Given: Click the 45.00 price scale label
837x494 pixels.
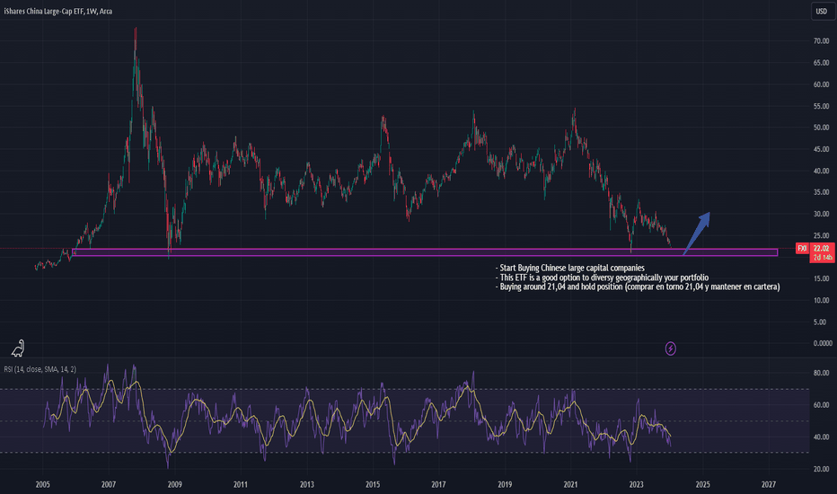Looking at the screenshot, I should (x=821, y=149).
